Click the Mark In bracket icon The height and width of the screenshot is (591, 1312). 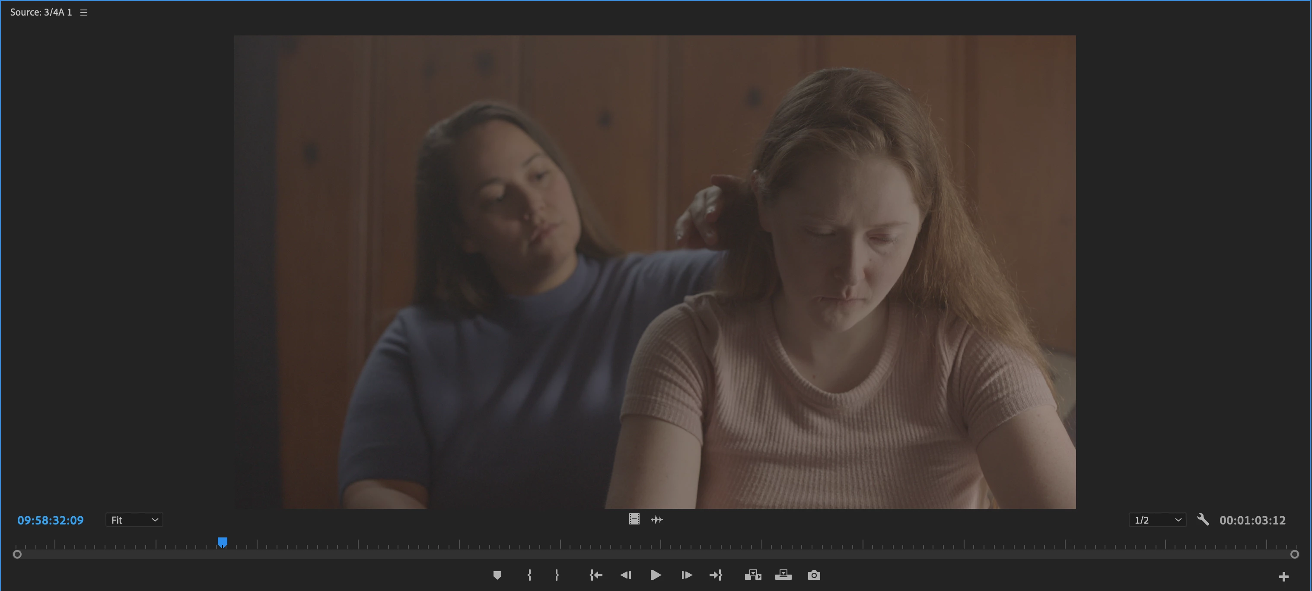(529, 575)
